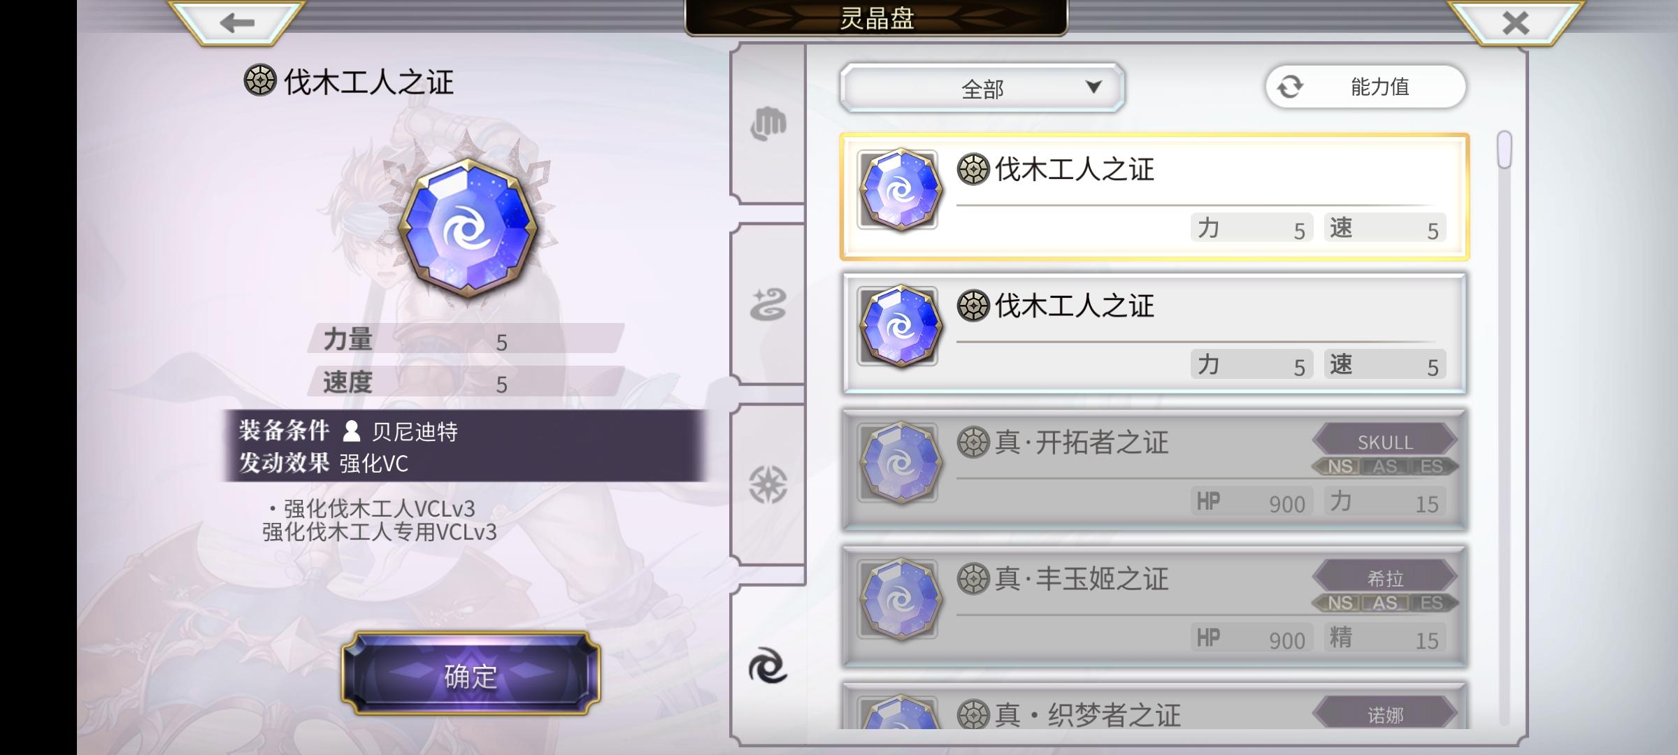Click the large blue crystal preview
The image size is (1678, 755).
[x=467, y=228]
